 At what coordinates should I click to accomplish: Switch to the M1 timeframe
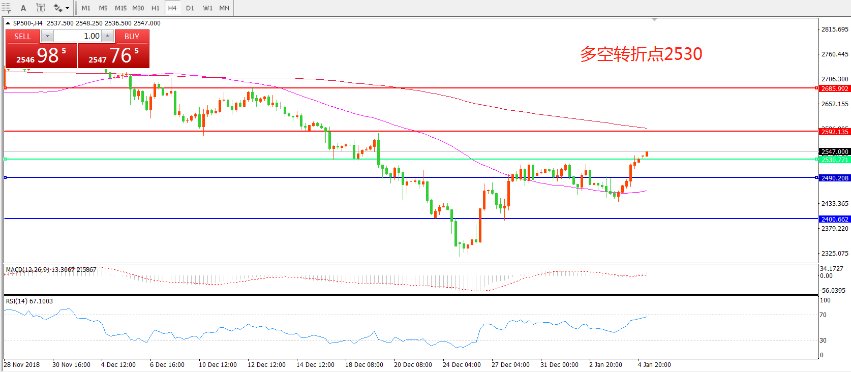pos(86,8)
